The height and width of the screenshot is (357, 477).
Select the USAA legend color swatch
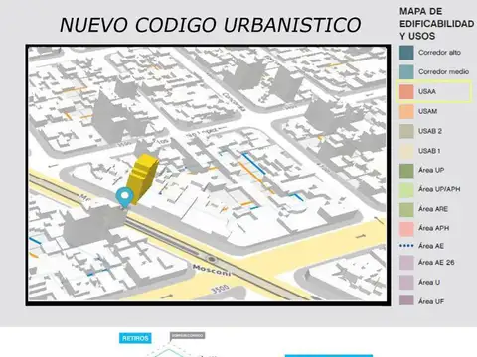point(406,92)
